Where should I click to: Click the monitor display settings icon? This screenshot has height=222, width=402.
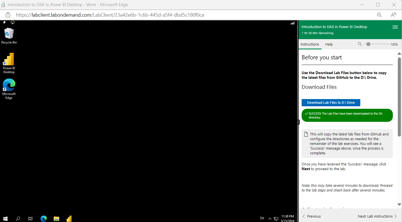point(13,22)
